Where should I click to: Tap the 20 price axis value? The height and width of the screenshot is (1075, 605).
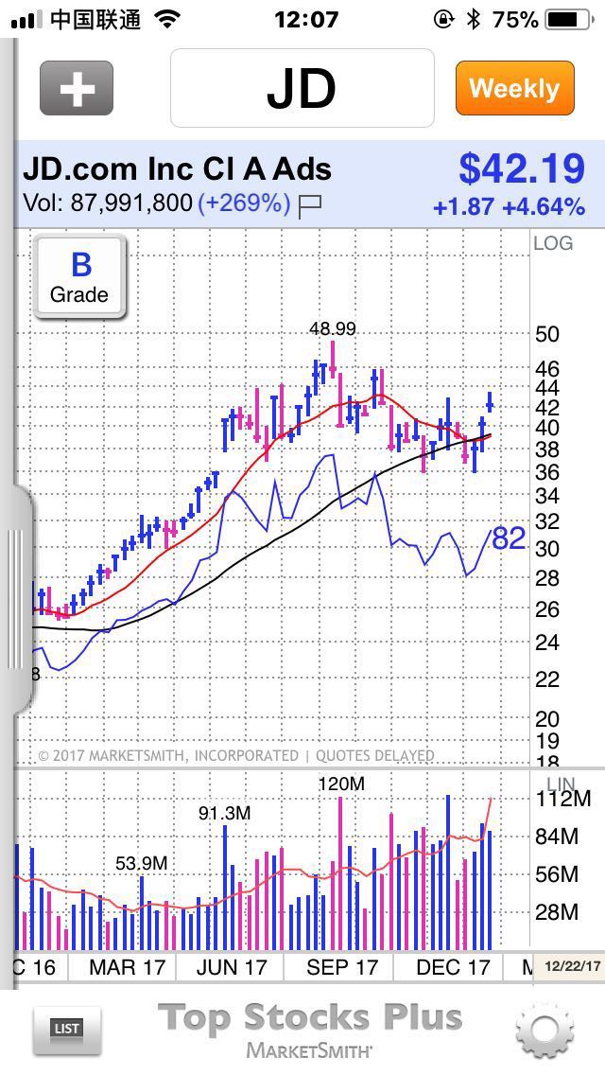(x=548, y=719)
